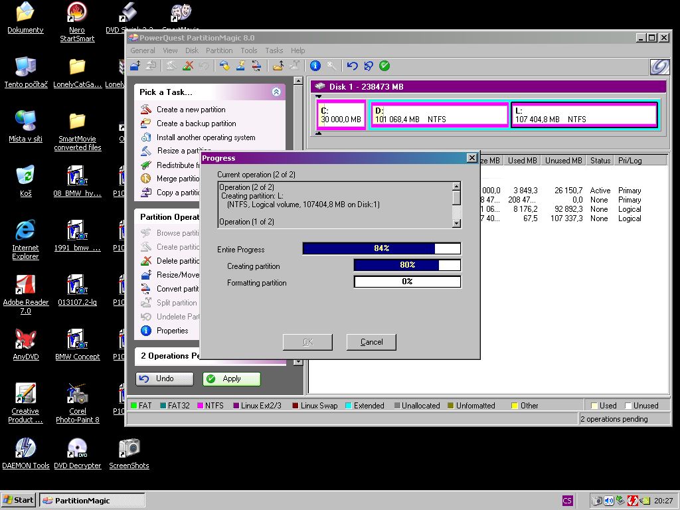The height and width of the screenshot is (510, 680).
Task: Click the Creating partition 80% progress bar
Action: point(407,265)
